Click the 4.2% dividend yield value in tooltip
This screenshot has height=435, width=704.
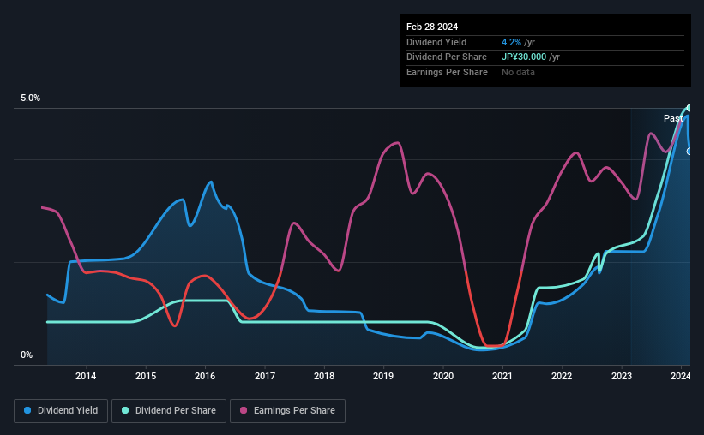tap(511, 42)
